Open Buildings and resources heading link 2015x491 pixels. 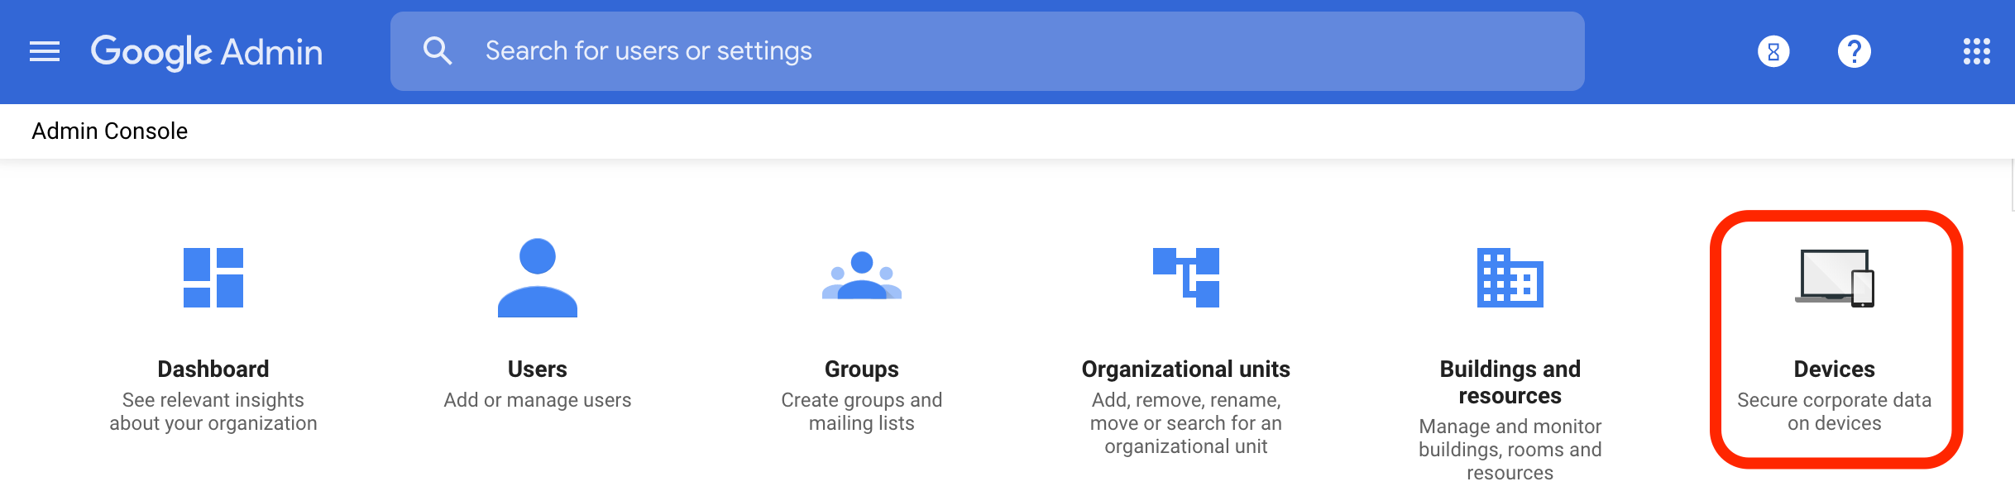(1510, 382)
